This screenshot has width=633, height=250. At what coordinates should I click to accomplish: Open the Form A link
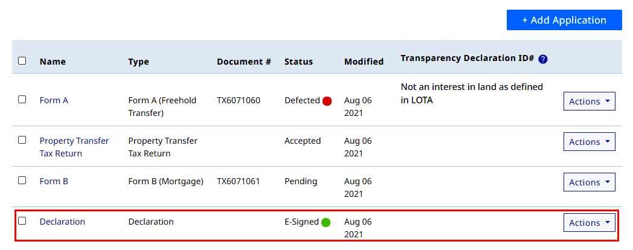pyautogui.click(x=54, y=101)
